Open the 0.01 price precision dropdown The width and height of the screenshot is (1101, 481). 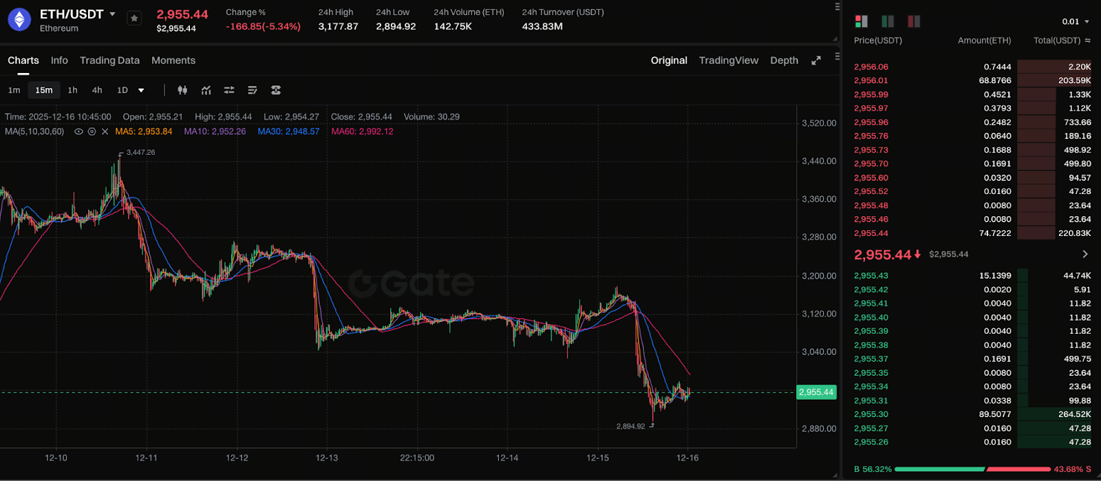tap(1076, 21)
